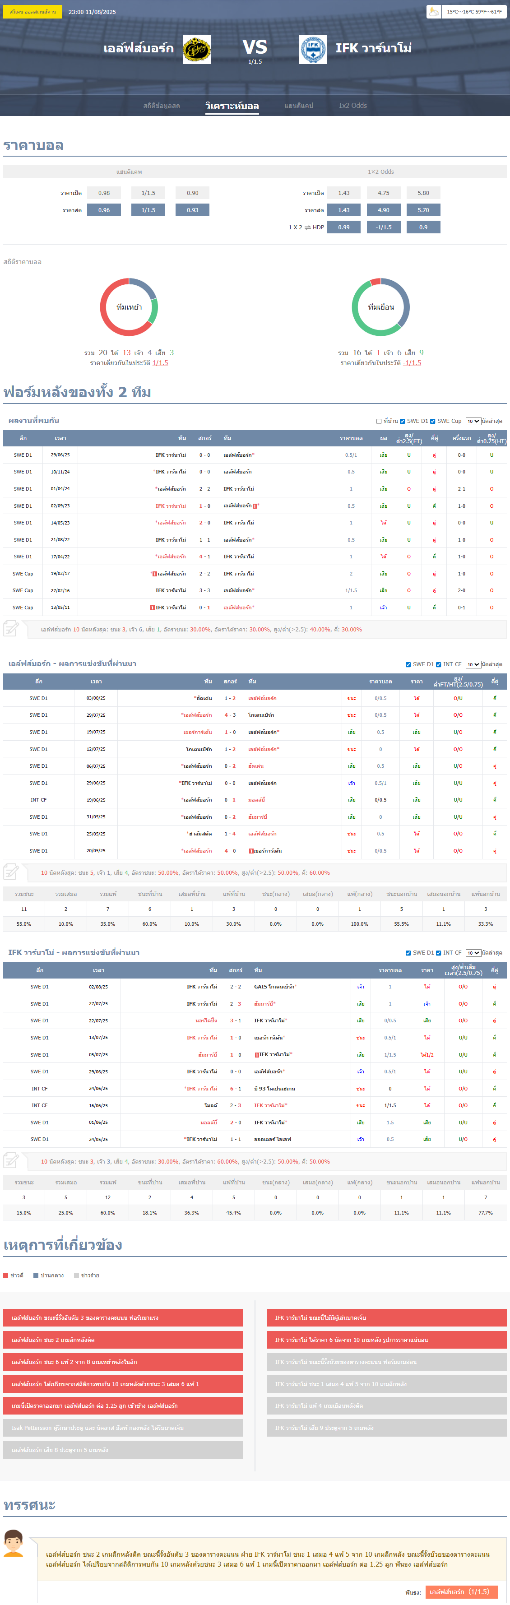This screenshot has width=510, height=1605.
Task: Click the -1/1.5 handicap link under away team chart
Action: tap(412, 362)
